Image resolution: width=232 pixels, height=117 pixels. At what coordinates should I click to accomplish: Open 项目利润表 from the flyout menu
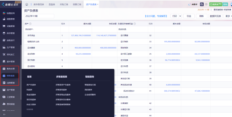click(31, 100)
